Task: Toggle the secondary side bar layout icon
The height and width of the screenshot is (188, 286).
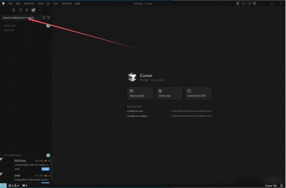Action: (x=249, y=3)
